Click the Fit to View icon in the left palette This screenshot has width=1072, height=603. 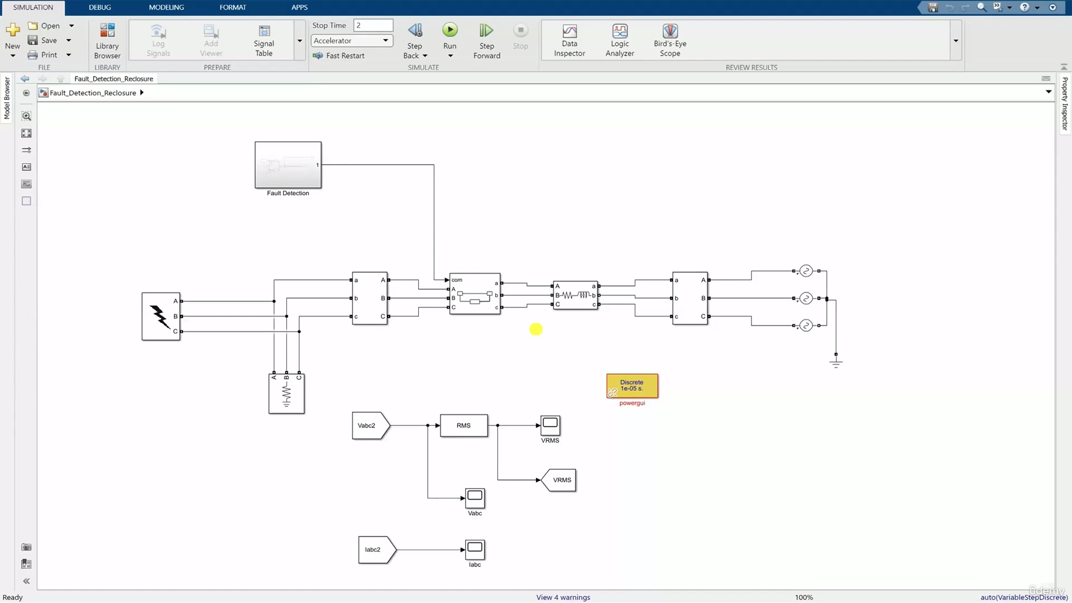pos(26,133)
